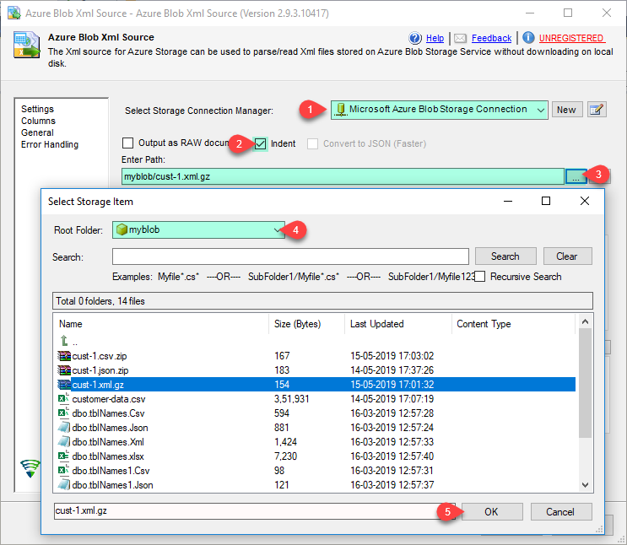Click the blue info icon beside UNREGISTERED
The height and width of the screenshot is (545, 627).
(x=528, y=38)
